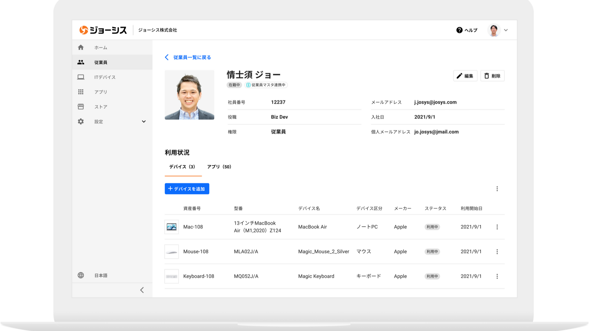This screenshot has height=331, width=589.
Task: Open the ストア icon in sidebar
Action: click(81, 107)
